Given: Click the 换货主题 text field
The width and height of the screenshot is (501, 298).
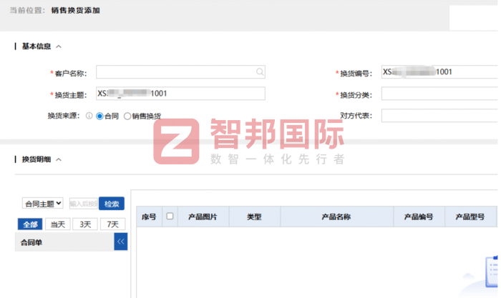Looking at the screenshot, I should pos(180,94).
